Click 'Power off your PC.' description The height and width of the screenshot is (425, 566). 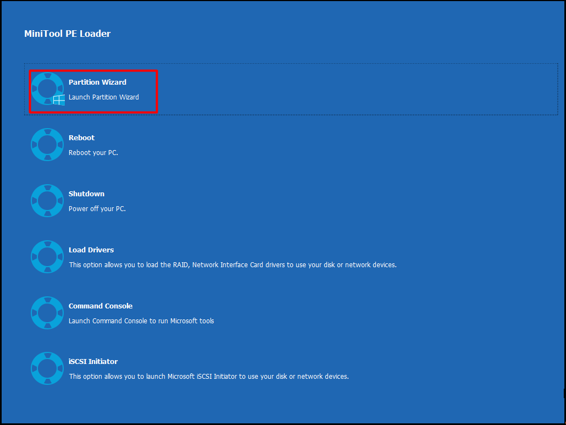pyautogui.click(x=97, y=209)
